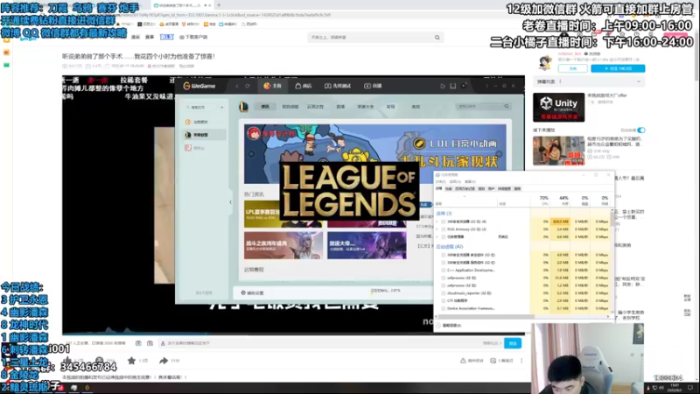
Task: Share the video with the arrow icon
Action: tap(164, 361)
